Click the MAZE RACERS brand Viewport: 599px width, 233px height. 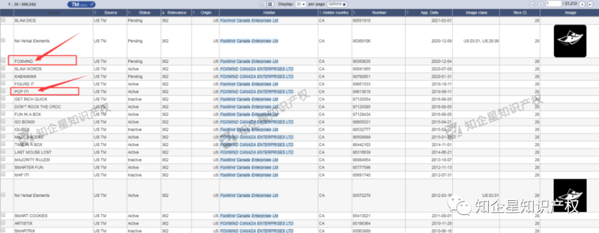point(29,137)
